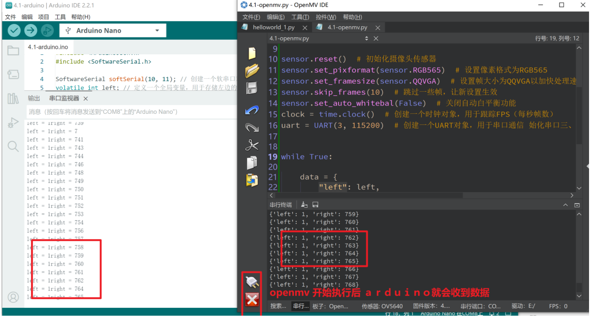Open the Arduino Sketchbook folder icon
592x316 pixels.
click(13, 51)
